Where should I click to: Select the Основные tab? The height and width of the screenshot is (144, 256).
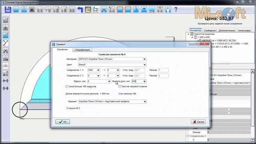point(62,50)
